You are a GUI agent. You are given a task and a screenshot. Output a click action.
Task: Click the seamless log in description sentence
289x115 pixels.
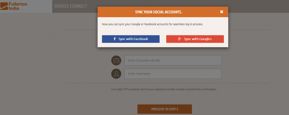152,24
